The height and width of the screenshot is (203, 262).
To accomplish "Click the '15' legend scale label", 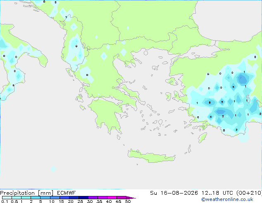I will pos(61,201).
